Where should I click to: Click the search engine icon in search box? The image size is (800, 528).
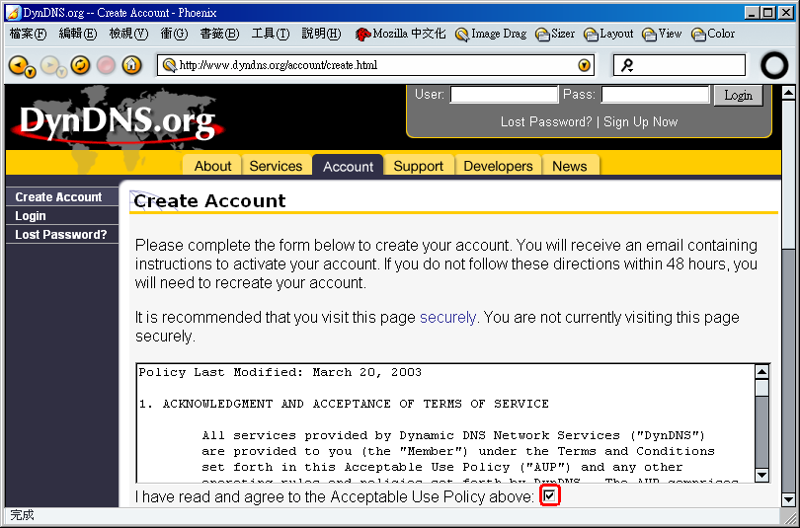click(627, 65)
